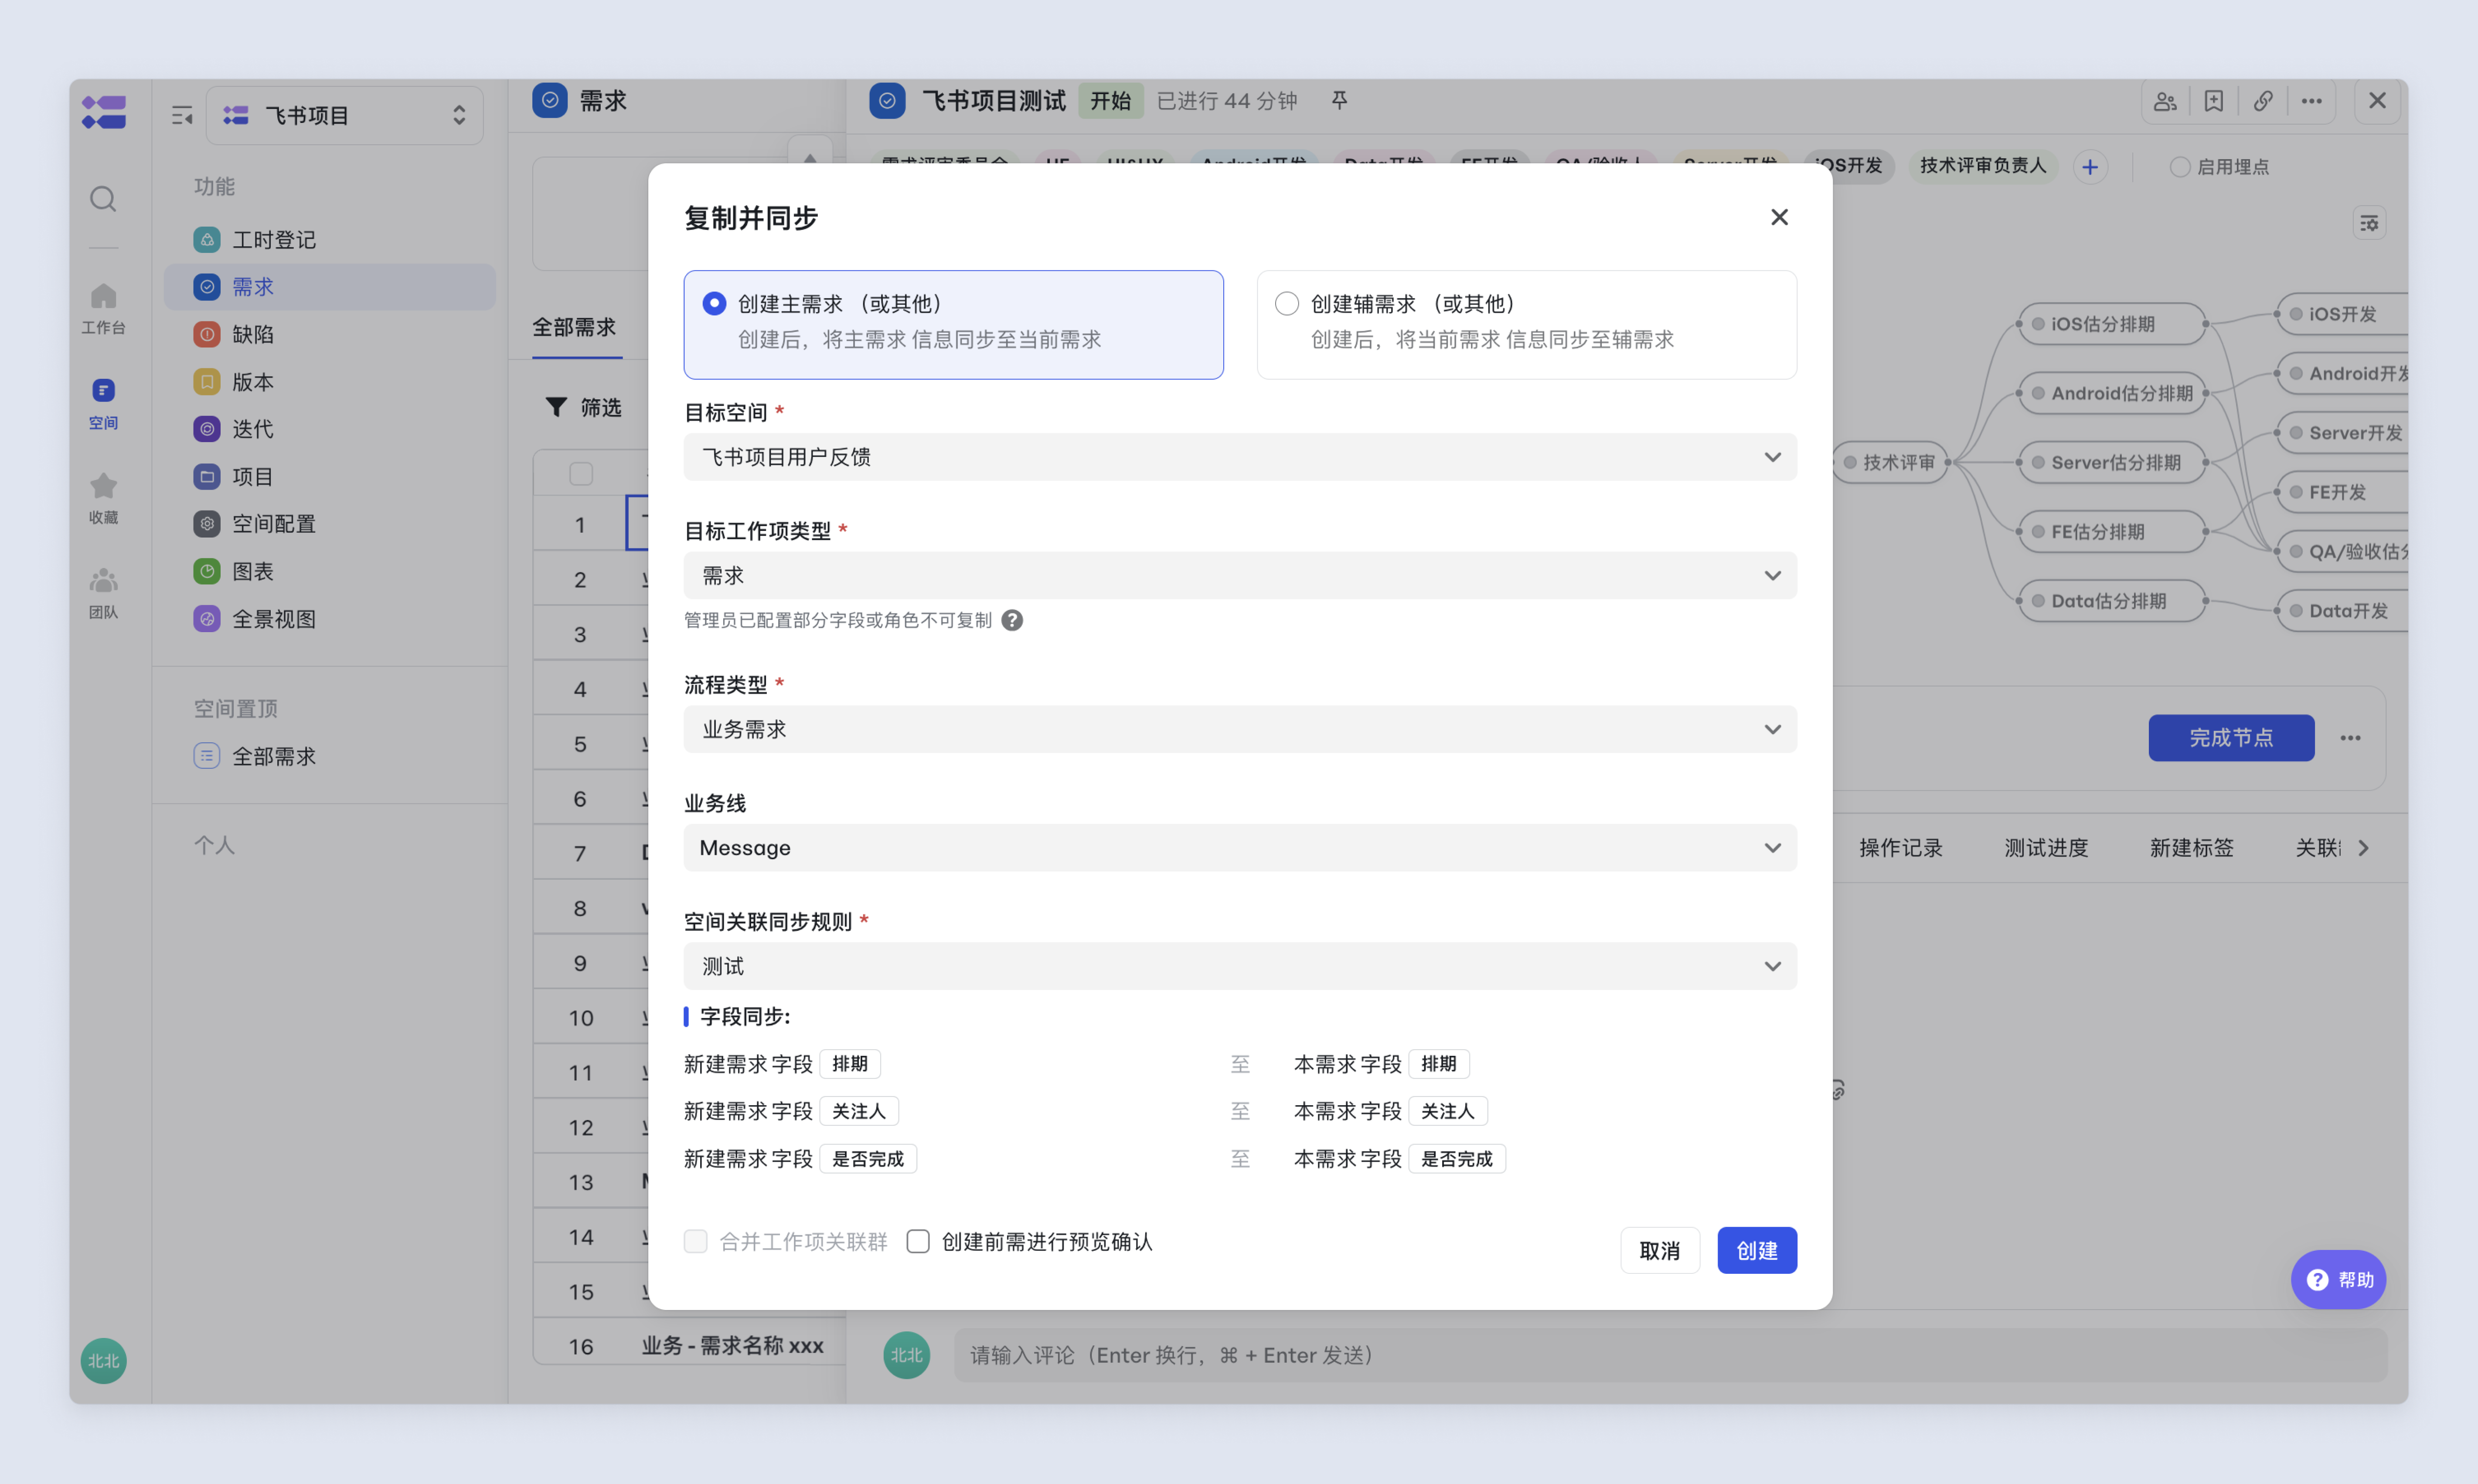2478x1484 pixels.
Task: Collapse the sidebar menu icon
Action: (182, 116)
